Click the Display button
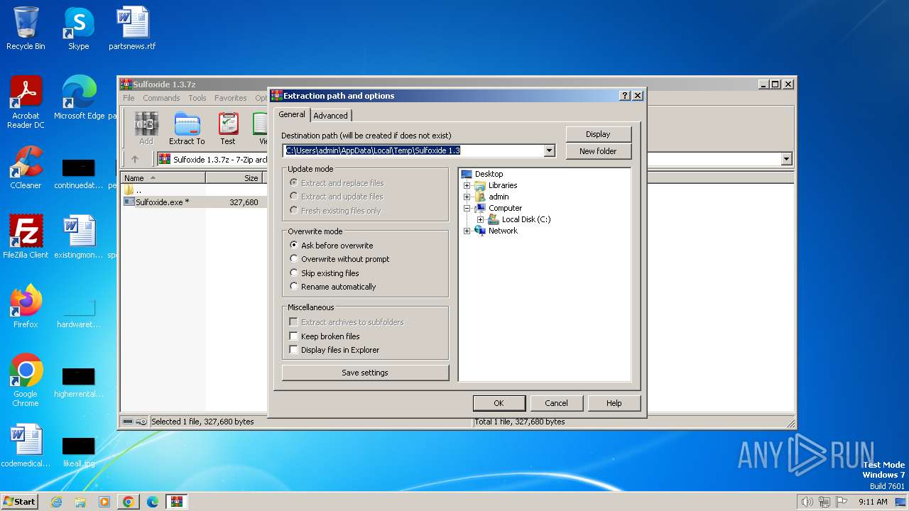 [x=598, y=134]
